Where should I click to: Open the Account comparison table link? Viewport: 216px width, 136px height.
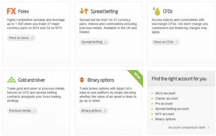187,127
